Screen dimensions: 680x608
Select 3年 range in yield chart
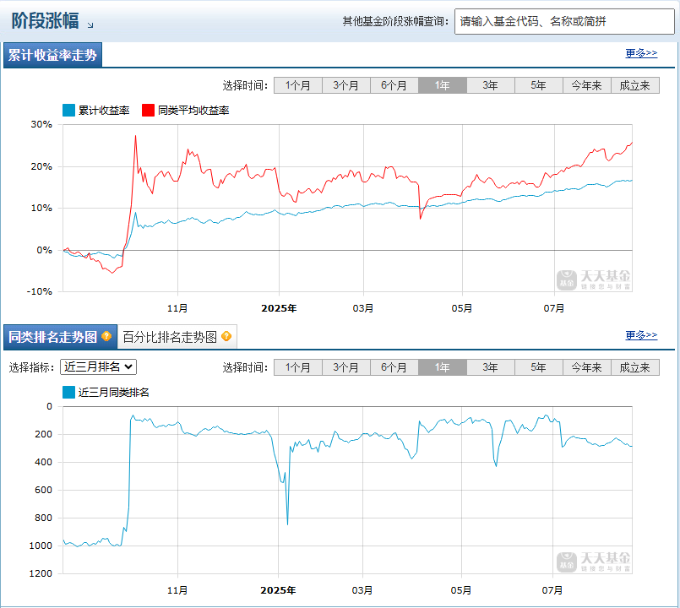click(x=491, y=85)
